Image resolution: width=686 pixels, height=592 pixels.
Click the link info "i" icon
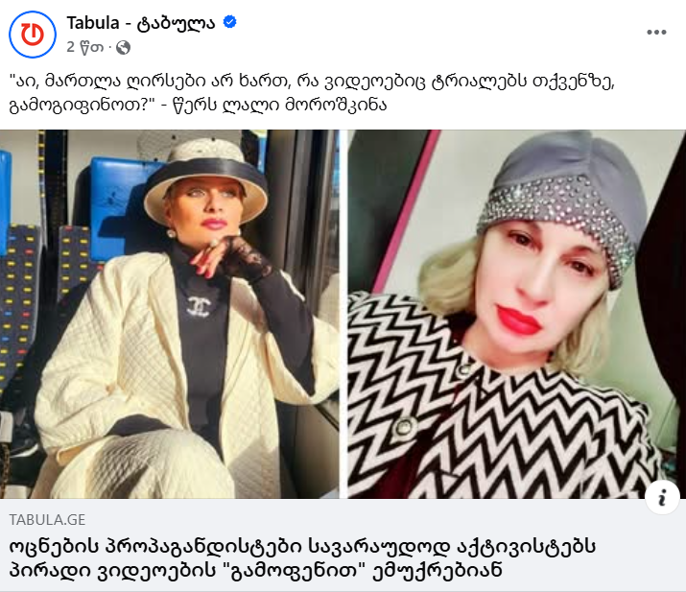[662, 497]
